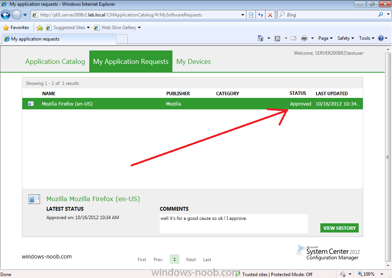This screenshot has width=392, height=278.
Task: Go to Next page link
Action: tap(191, 260)
